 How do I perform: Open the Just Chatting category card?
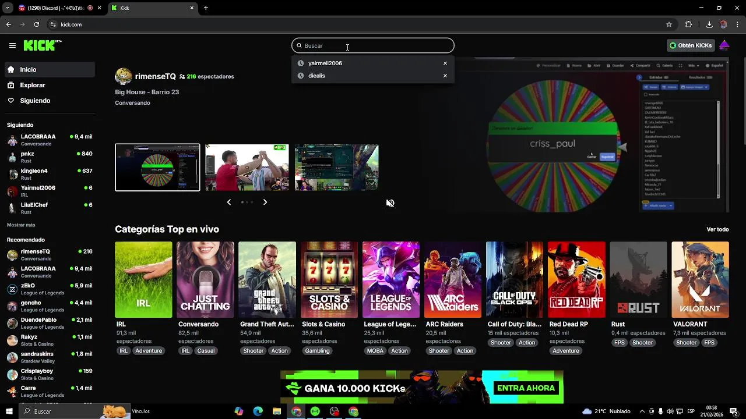tap(205, 280)
